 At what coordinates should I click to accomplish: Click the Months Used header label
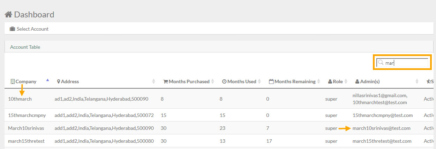click(x=242, y=81)
